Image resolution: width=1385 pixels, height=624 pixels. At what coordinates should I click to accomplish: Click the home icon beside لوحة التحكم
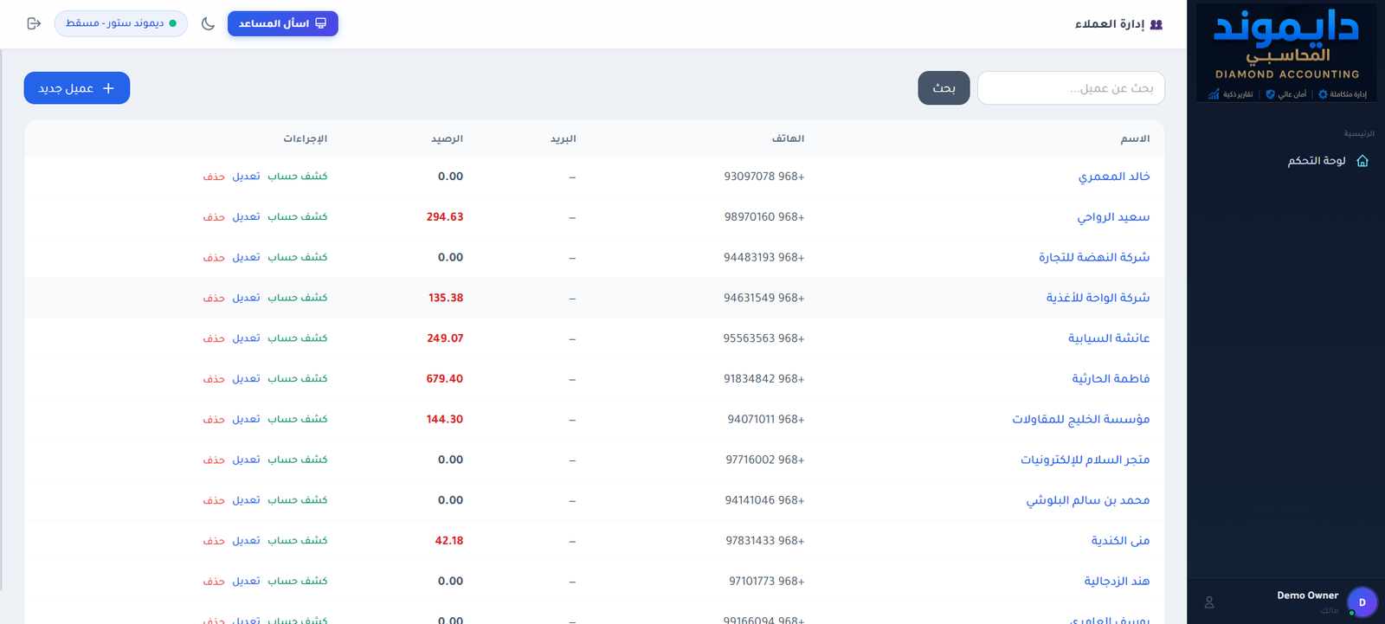1362,161
